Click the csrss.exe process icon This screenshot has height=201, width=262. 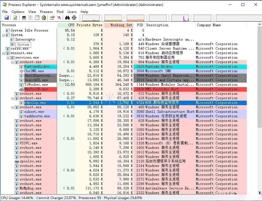coord(8,49)
